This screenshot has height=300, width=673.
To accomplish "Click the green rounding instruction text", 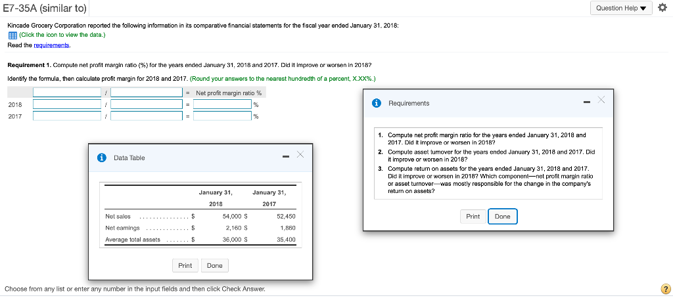I will click(283, 78).
